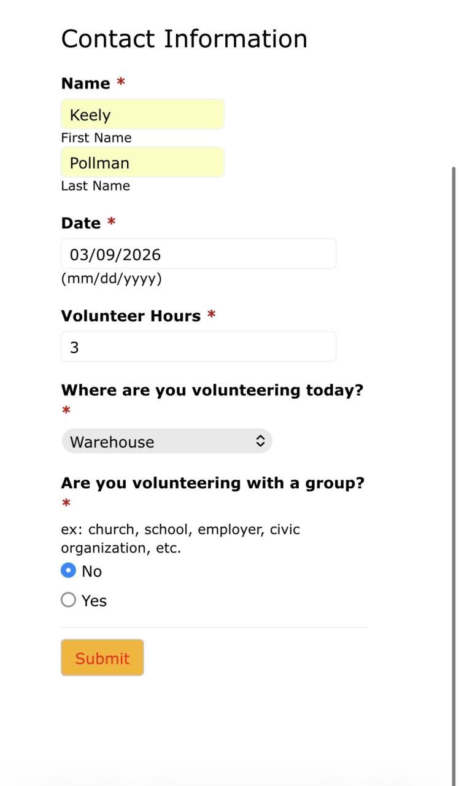
Task: Click the Volunteer Hours input field
Action: [198, 347]
